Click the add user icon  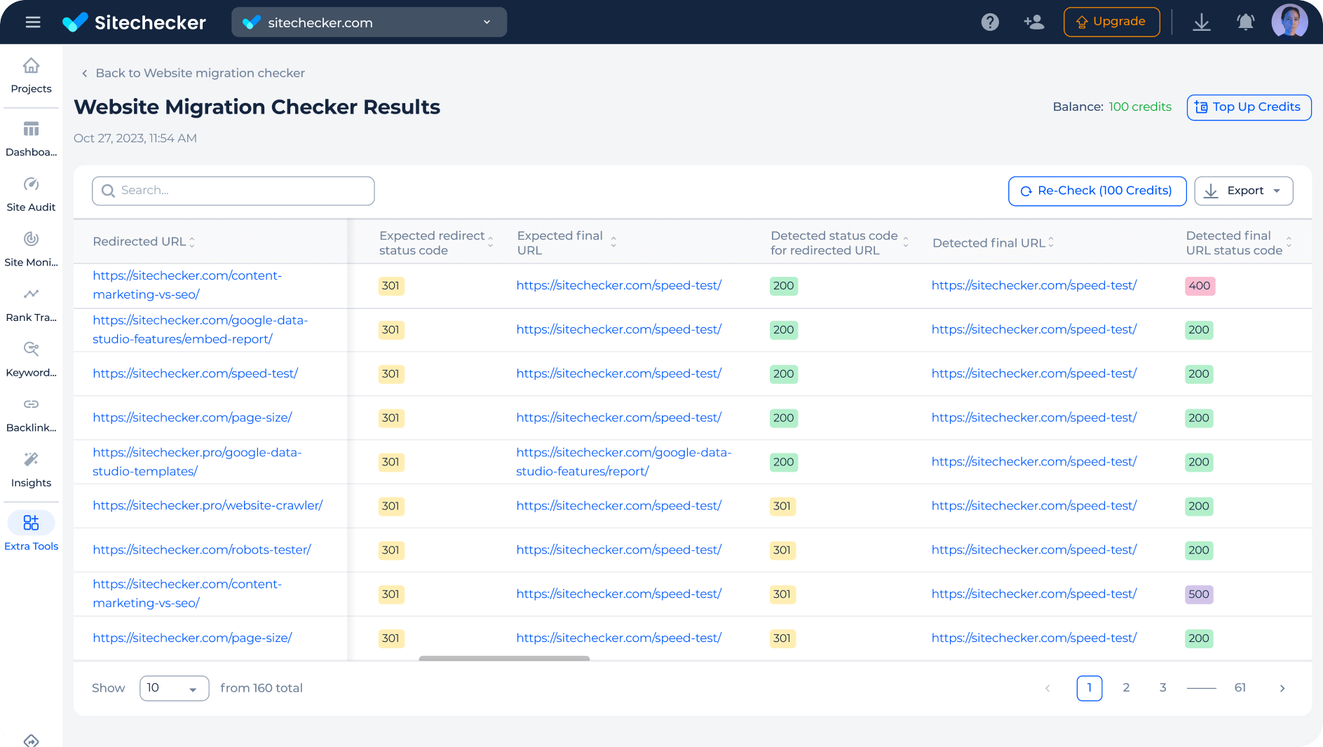click(1033, 22)
